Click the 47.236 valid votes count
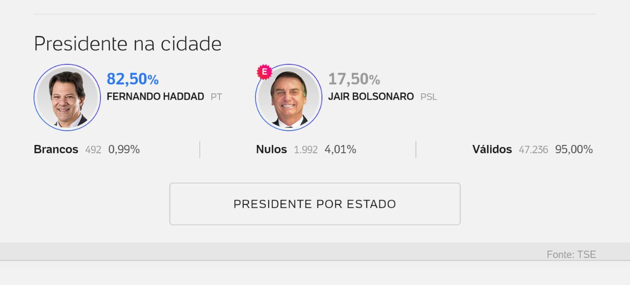The height and width of the screenshot is (285, 630). click(x=533, y=150)
